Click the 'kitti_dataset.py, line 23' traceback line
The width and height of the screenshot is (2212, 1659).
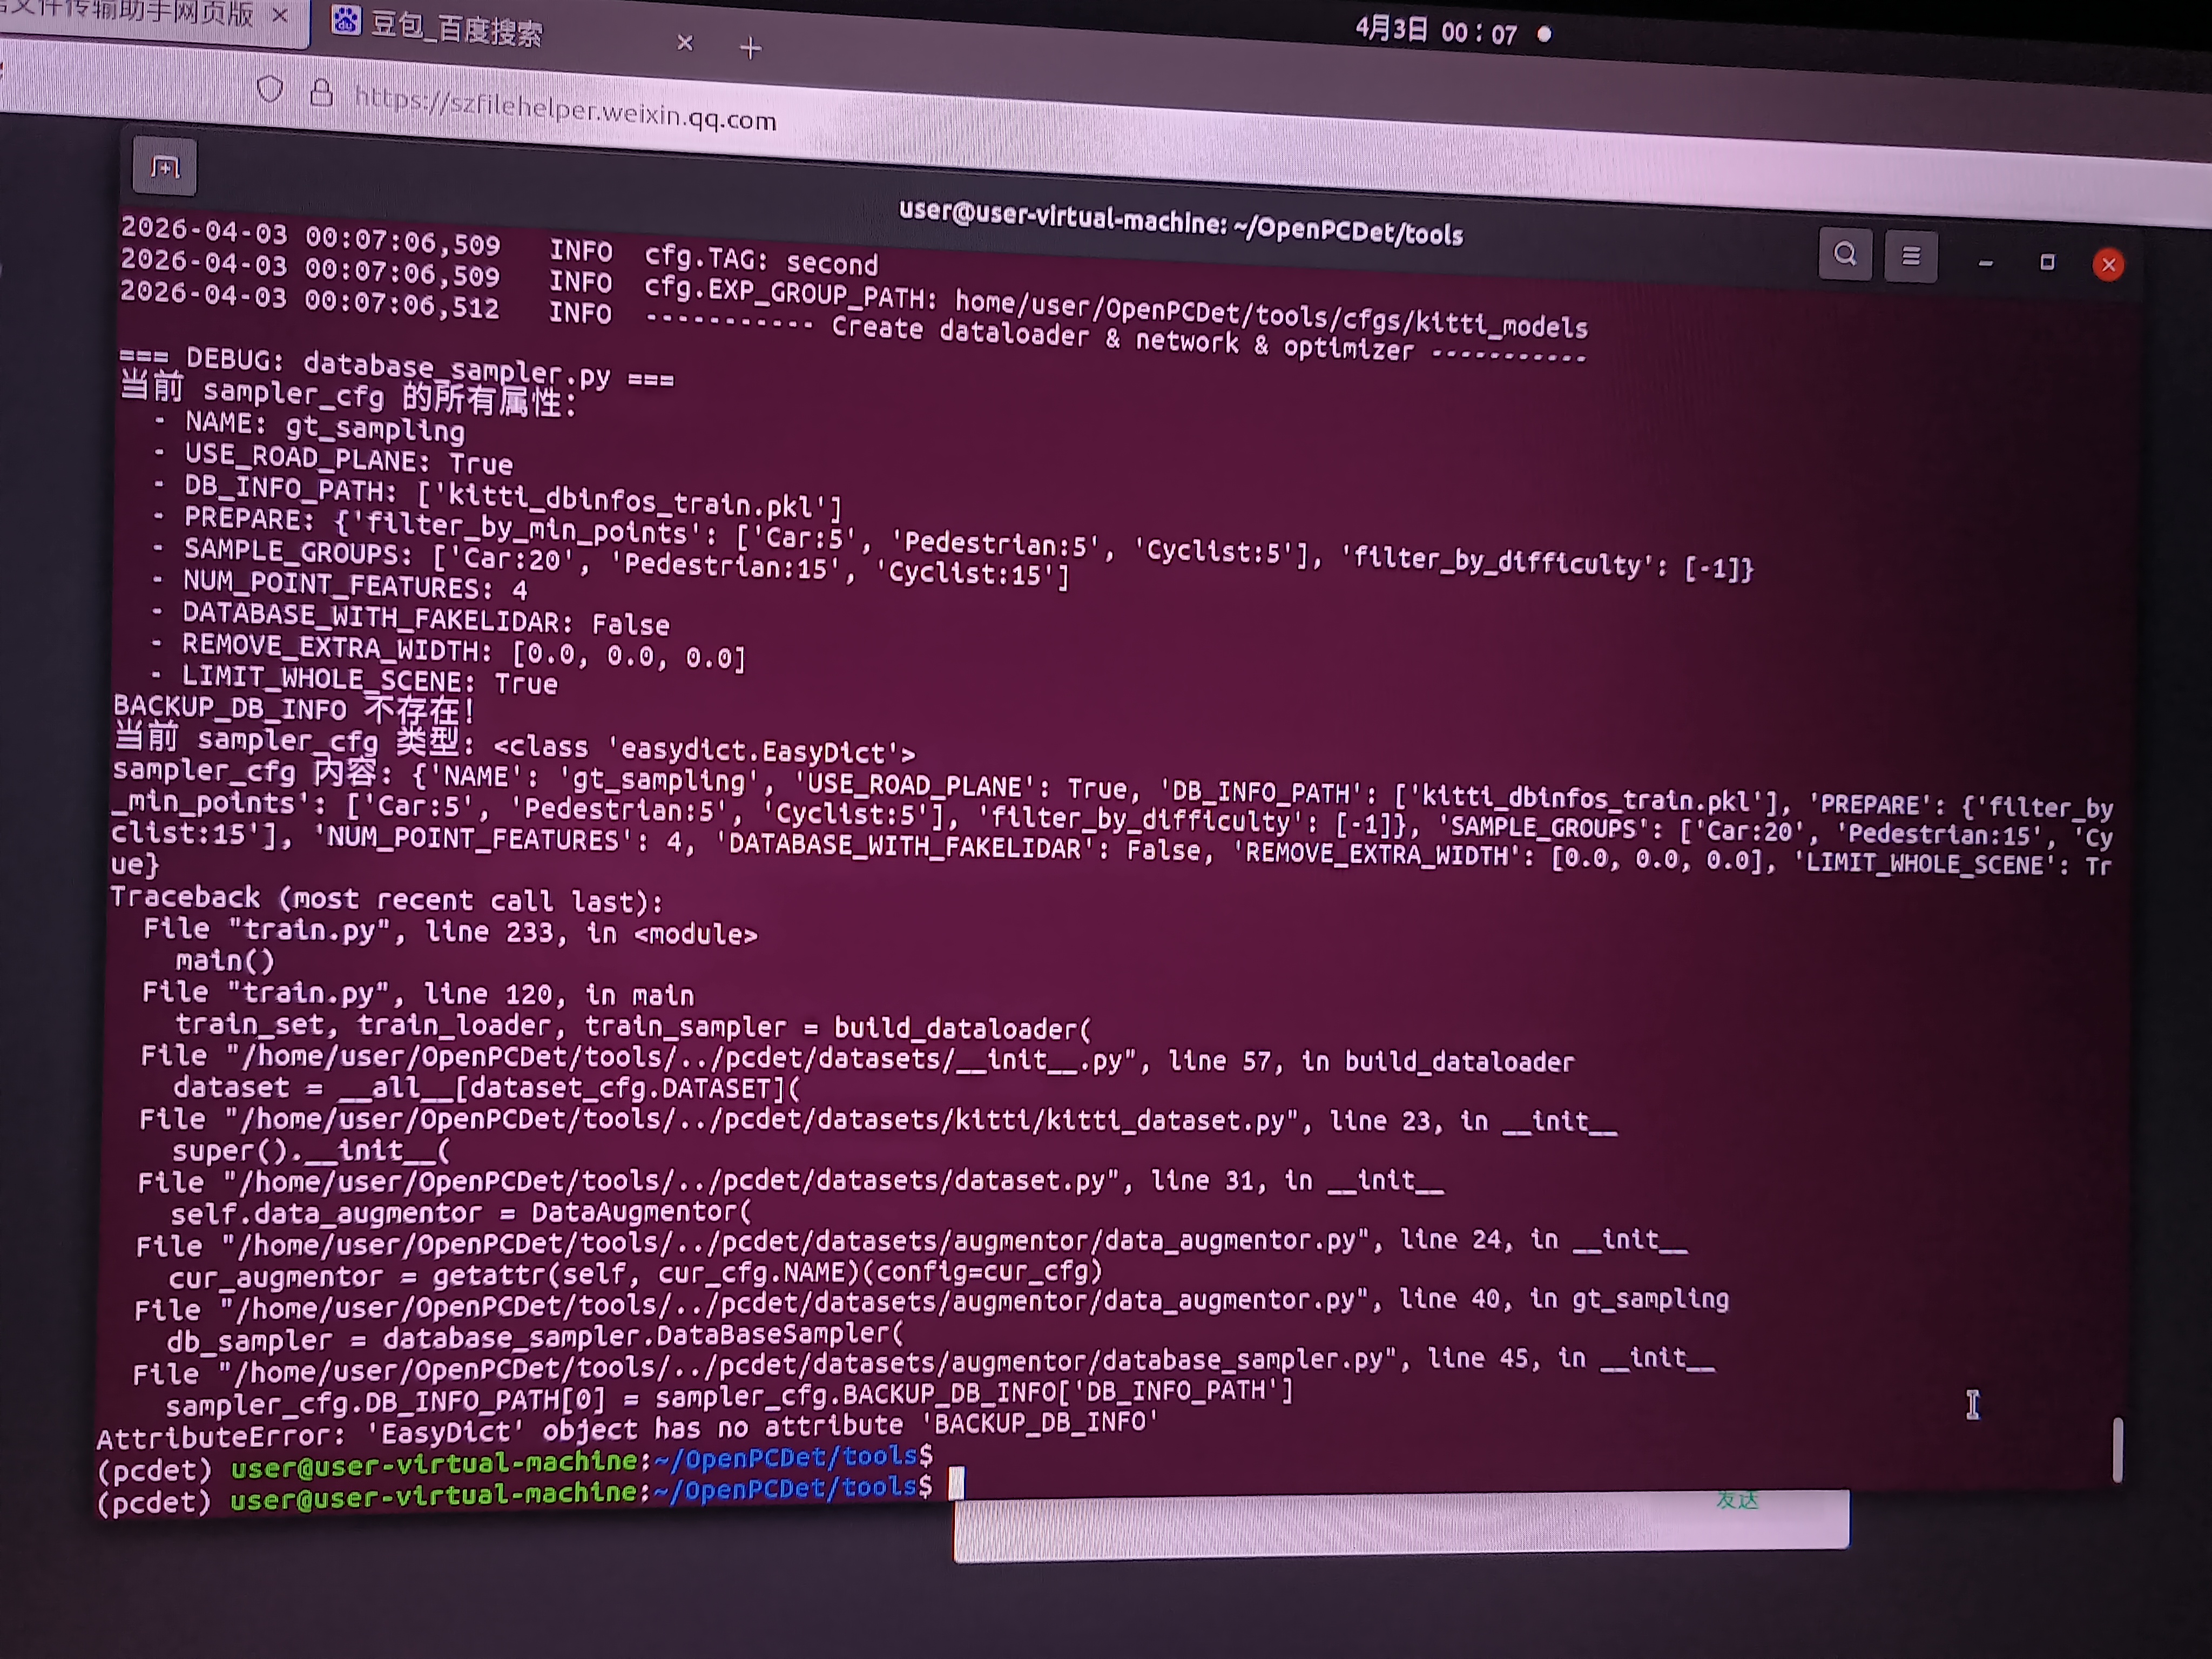coord(877,1120)
